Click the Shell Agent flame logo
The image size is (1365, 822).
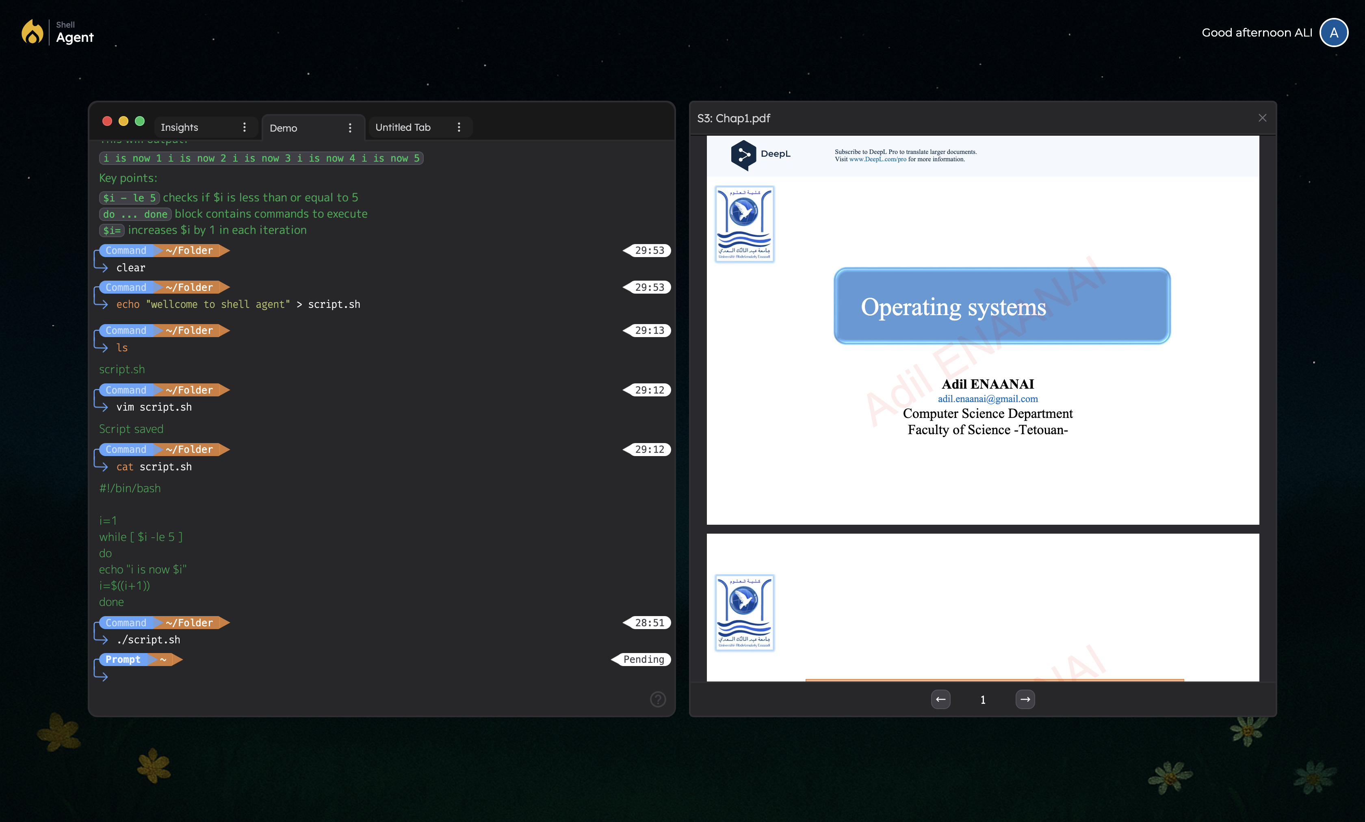tap(32, 32)
